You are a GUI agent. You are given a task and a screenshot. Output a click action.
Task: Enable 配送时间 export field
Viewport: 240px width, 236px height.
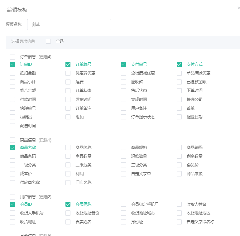pyautogui.click(x=12, y=126)
